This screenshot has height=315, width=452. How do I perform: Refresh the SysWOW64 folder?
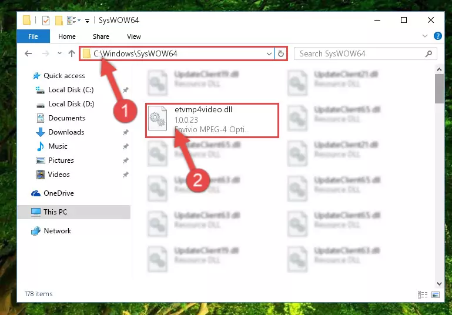click(x=281, y=54)
